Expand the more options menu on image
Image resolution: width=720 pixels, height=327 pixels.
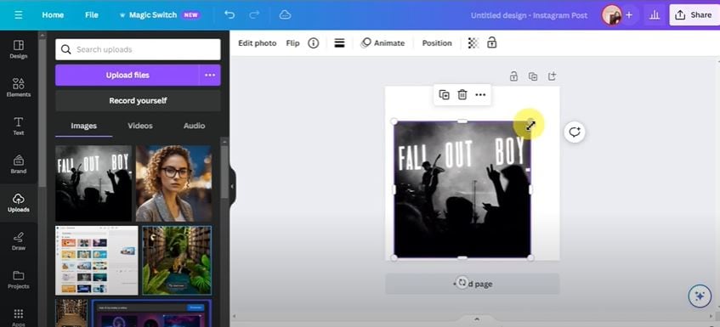click(x=480, y=94)
